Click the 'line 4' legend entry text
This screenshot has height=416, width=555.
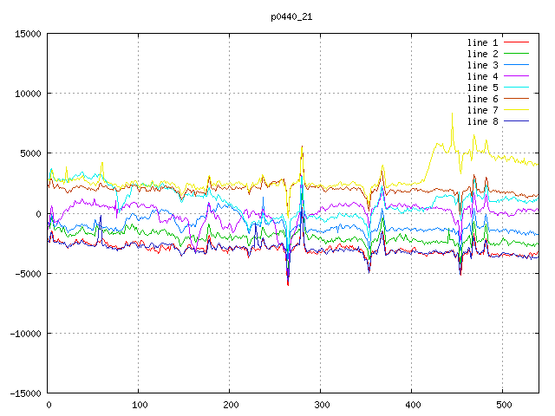(x=483, y=76)
